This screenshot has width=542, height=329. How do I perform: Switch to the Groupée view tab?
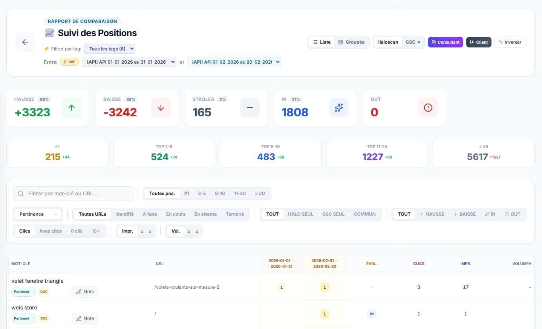coord(351,42)
